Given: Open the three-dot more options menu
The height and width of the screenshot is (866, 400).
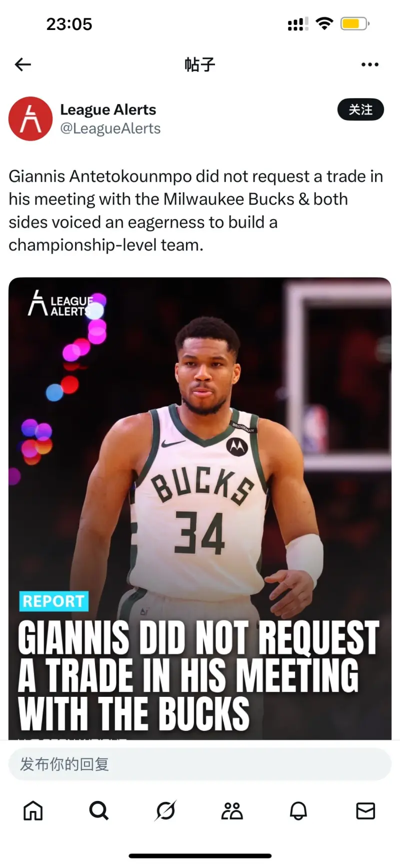Looking at the screenshot, I should coord(369,65).
